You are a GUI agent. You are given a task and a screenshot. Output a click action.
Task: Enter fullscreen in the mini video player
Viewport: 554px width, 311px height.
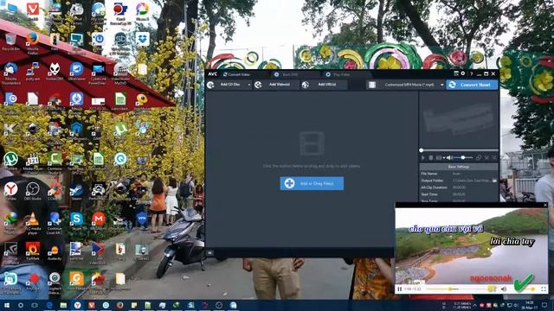(544, 289)
